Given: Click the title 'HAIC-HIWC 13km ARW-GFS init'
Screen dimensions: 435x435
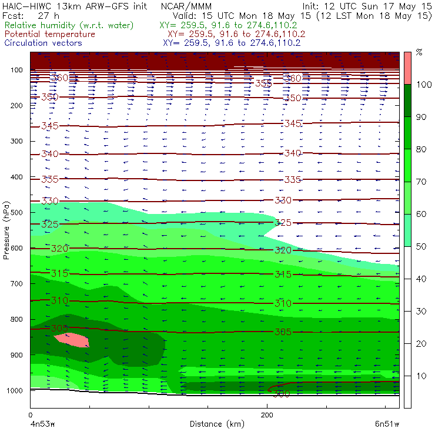Looking at the screenshot, I should [x=75, y=6].
